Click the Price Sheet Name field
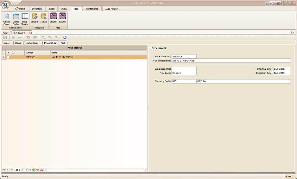Viewport: 297px width, 179px height. (231, 61)
